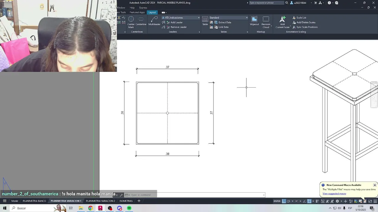Select the Centerline tool
The height and width of the screenshot is (212, 378).
141,21
